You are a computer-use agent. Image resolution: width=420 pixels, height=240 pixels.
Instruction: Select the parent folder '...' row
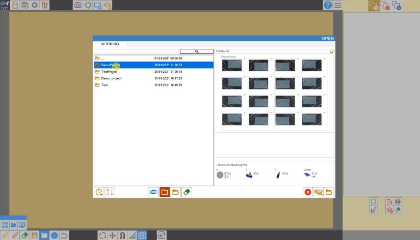pos(154,58)
